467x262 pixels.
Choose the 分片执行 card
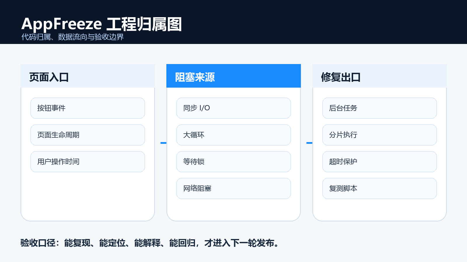click(x=379, y=135)
